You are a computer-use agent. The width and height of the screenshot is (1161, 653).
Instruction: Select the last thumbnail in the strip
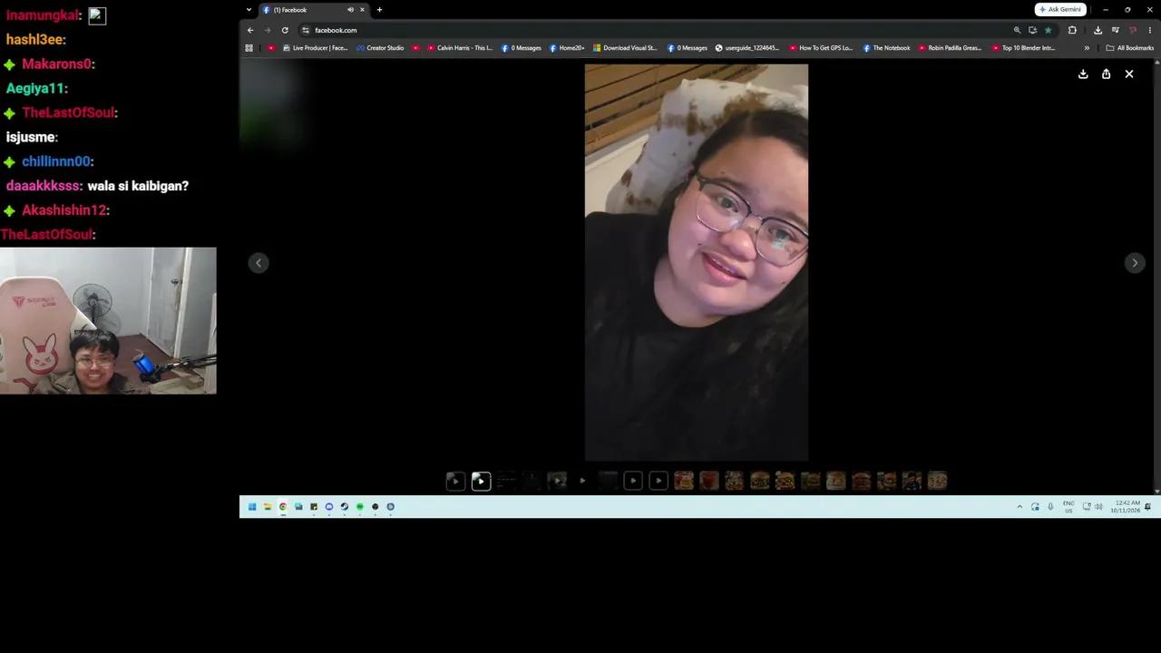(x=937, y=481)
